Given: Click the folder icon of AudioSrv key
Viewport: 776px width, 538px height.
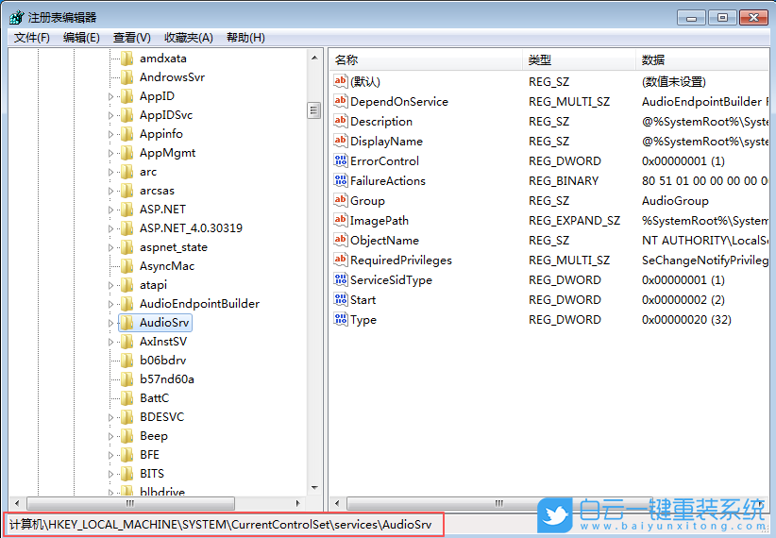Looking at the screenshot, I should point(127,323).
